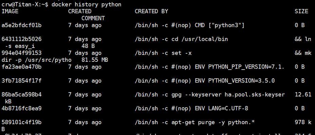Click the ENV LANG=C.UTF-8 entry
The height and width of the screenshot is (135, 315).
[221, 108]
